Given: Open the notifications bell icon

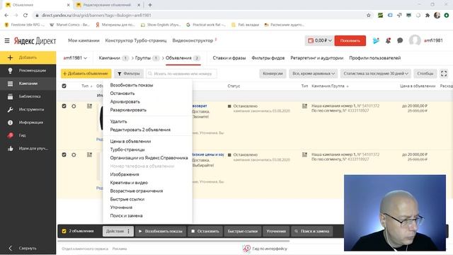Looking at the screenshot, I should click(x=388, y=41).
